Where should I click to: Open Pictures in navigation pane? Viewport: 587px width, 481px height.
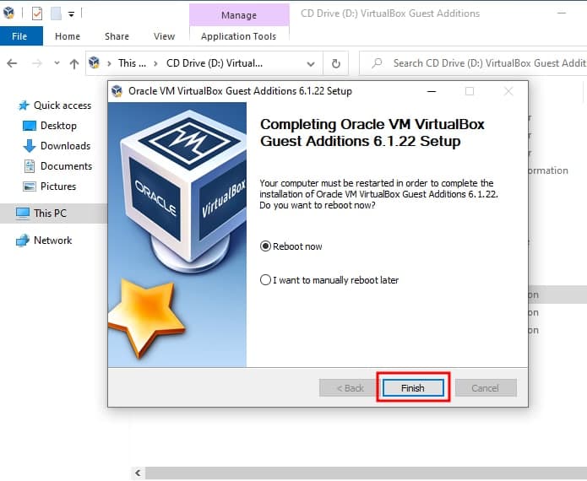pos(58,186)
